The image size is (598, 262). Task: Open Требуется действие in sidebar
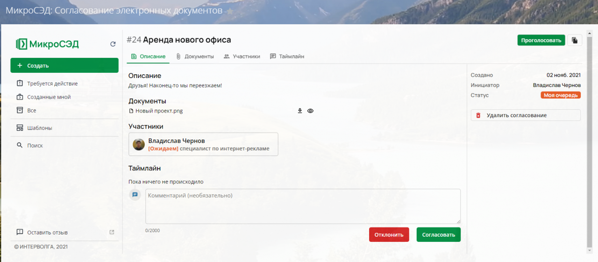pos(64,84)
